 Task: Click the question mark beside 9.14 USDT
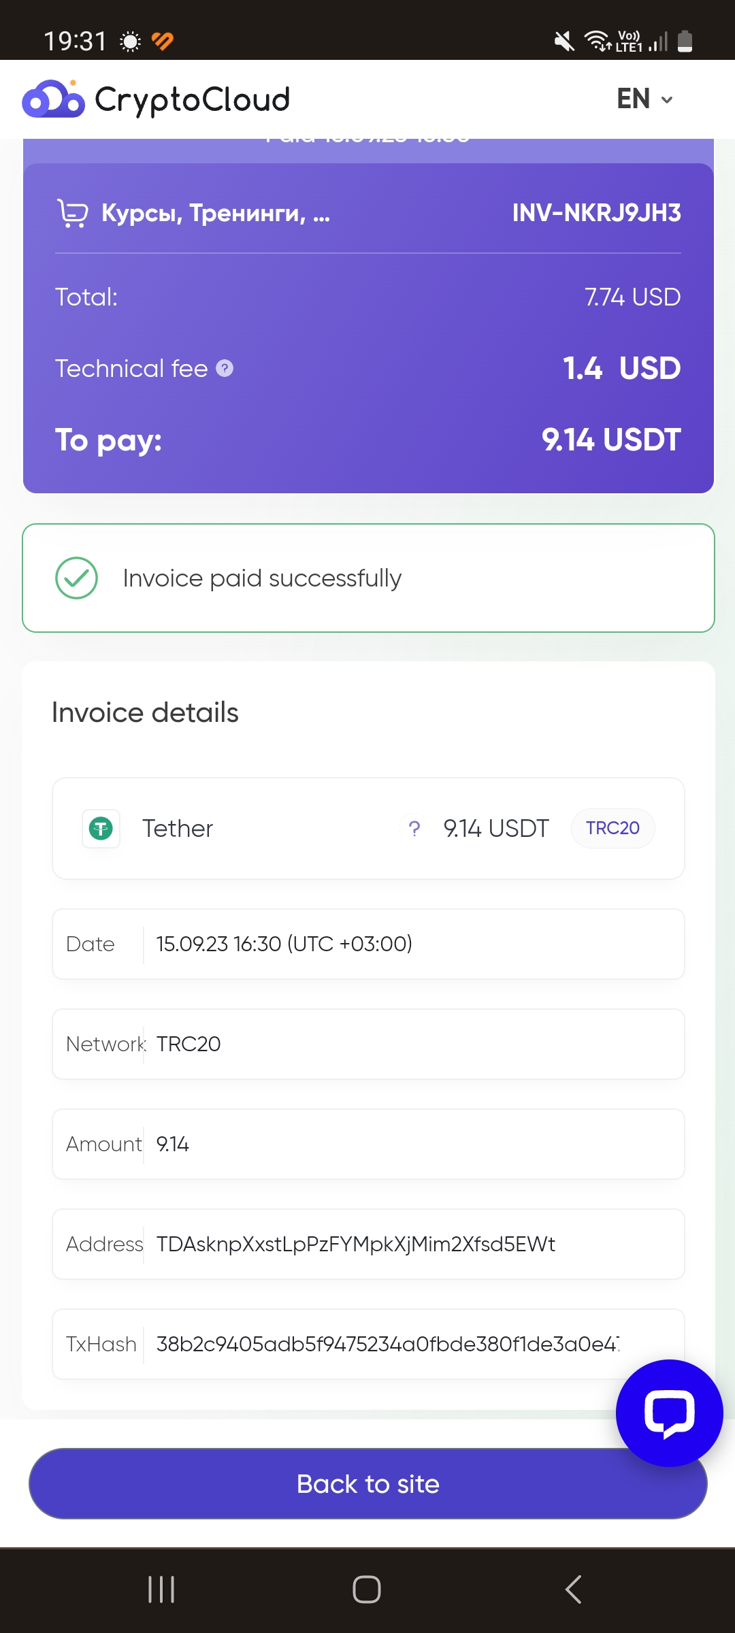pos(414,828)
